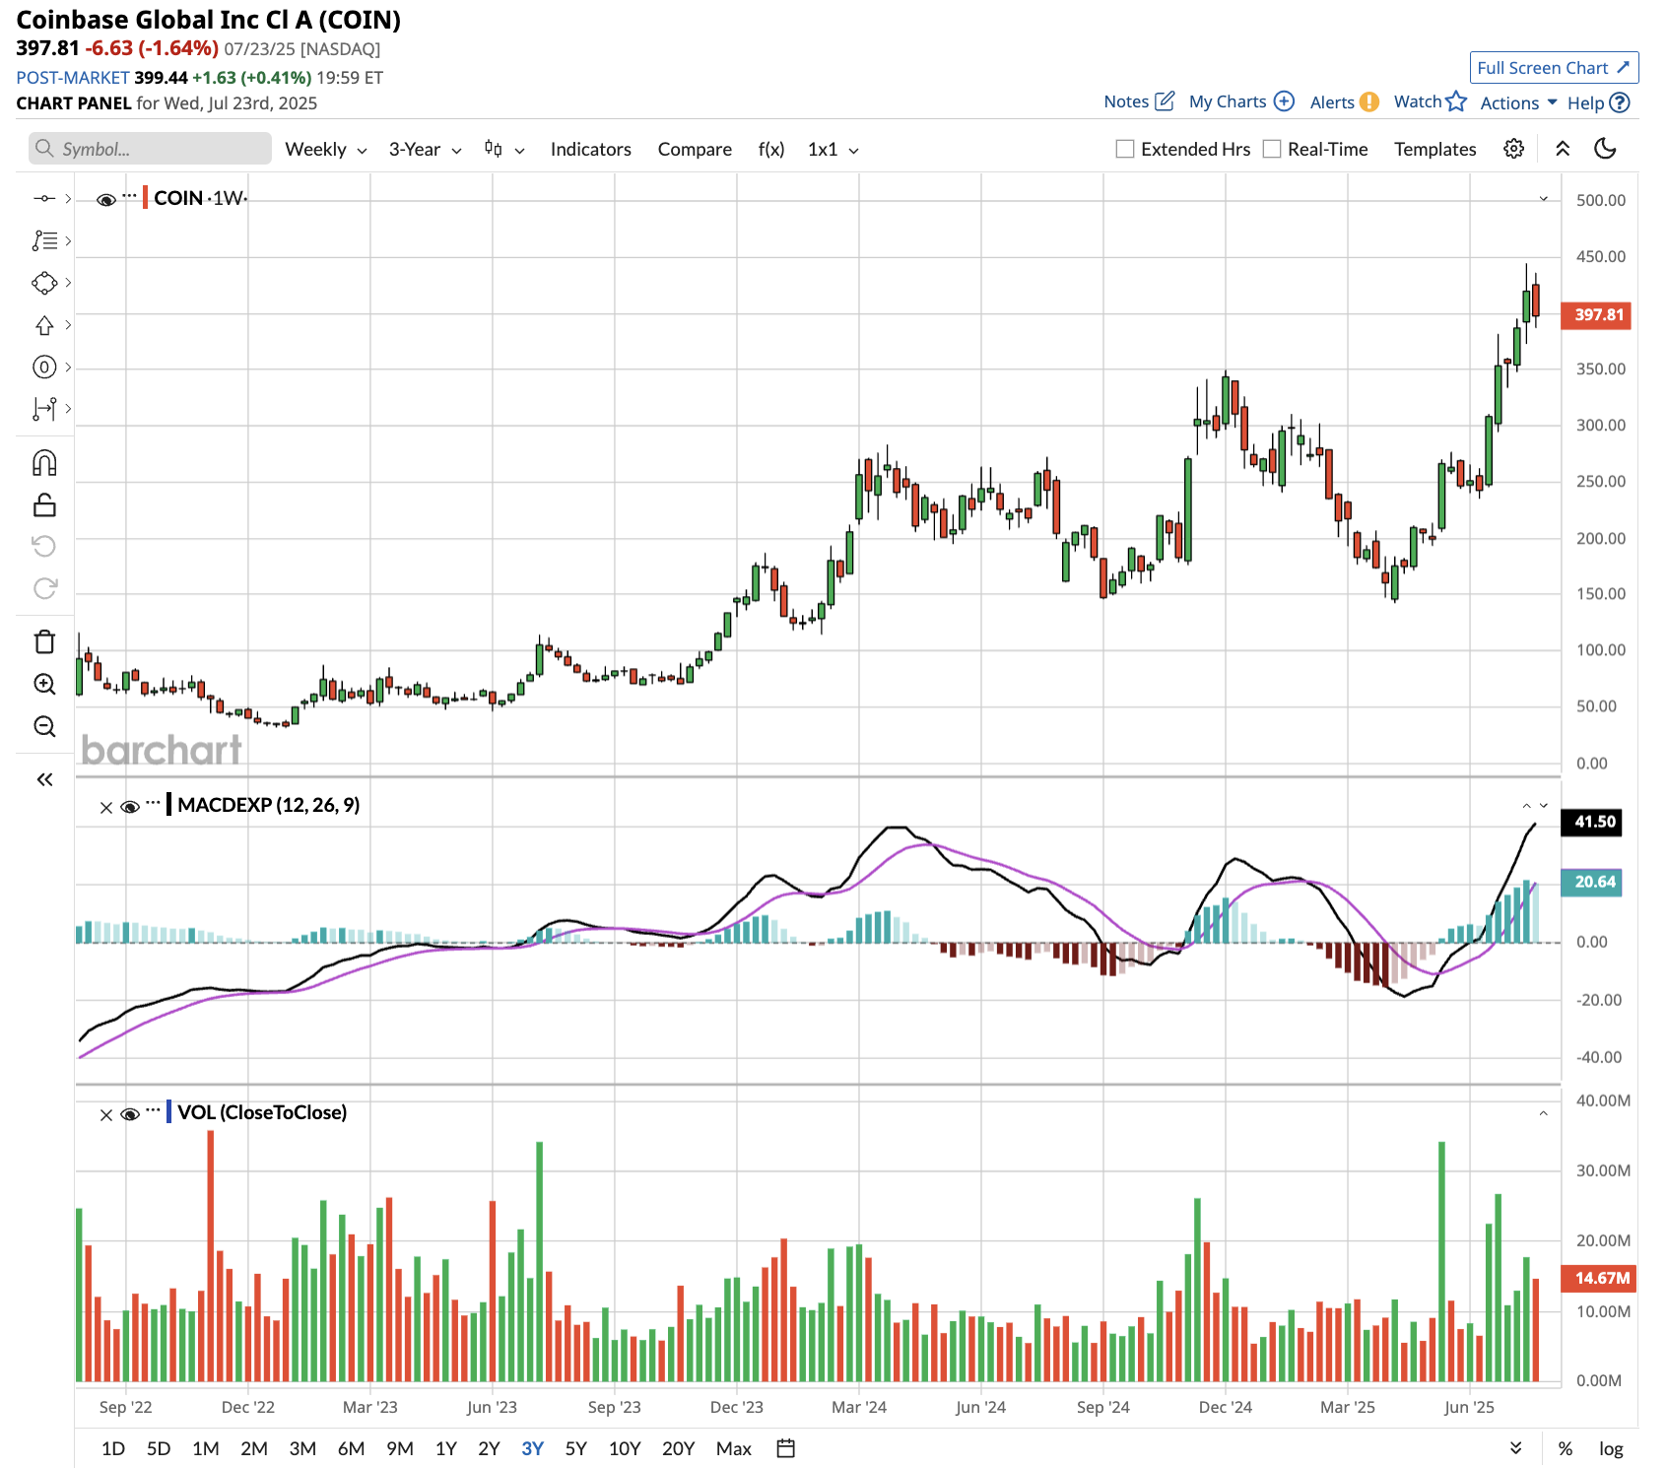Select the measurement range tool

click(44, 408)
